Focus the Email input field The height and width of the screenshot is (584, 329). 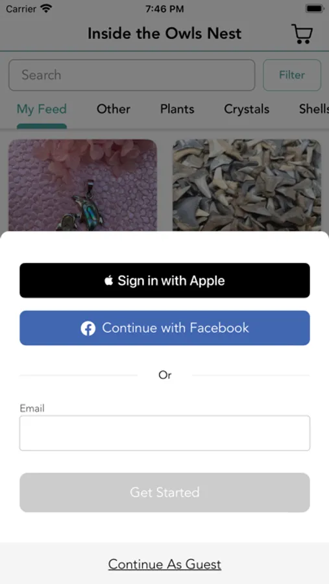tap(165, 433)
